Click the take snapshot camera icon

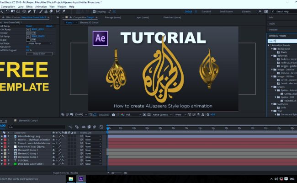pos(113,115)
